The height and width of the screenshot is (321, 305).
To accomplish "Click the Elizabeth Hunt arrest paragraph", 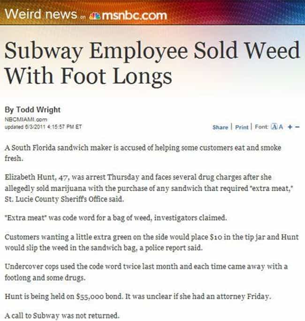I will [x=148, y=188].
